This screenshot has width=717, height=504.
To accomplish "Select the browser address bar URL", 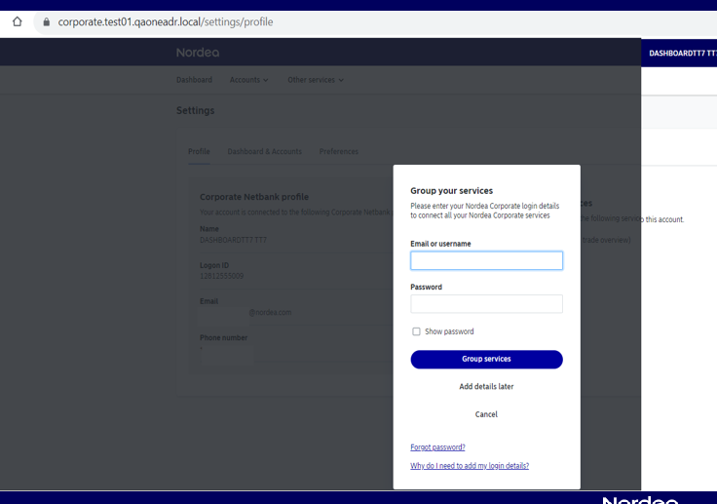I will click(x=166, y=22).
